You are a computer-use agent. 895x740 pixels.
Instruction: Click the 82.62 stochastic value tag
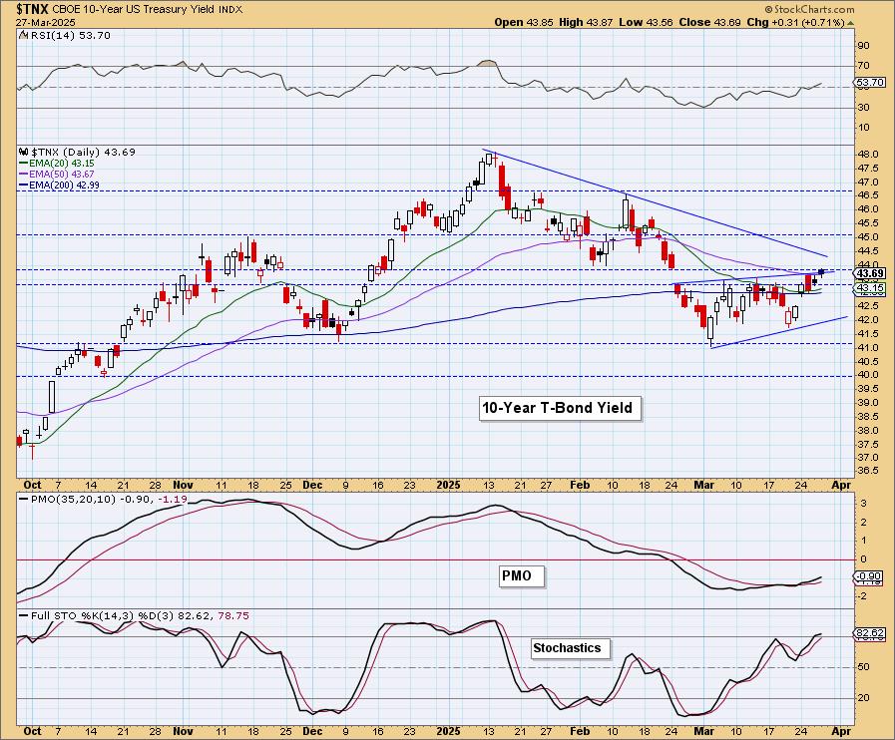click(x=870, y=632)
